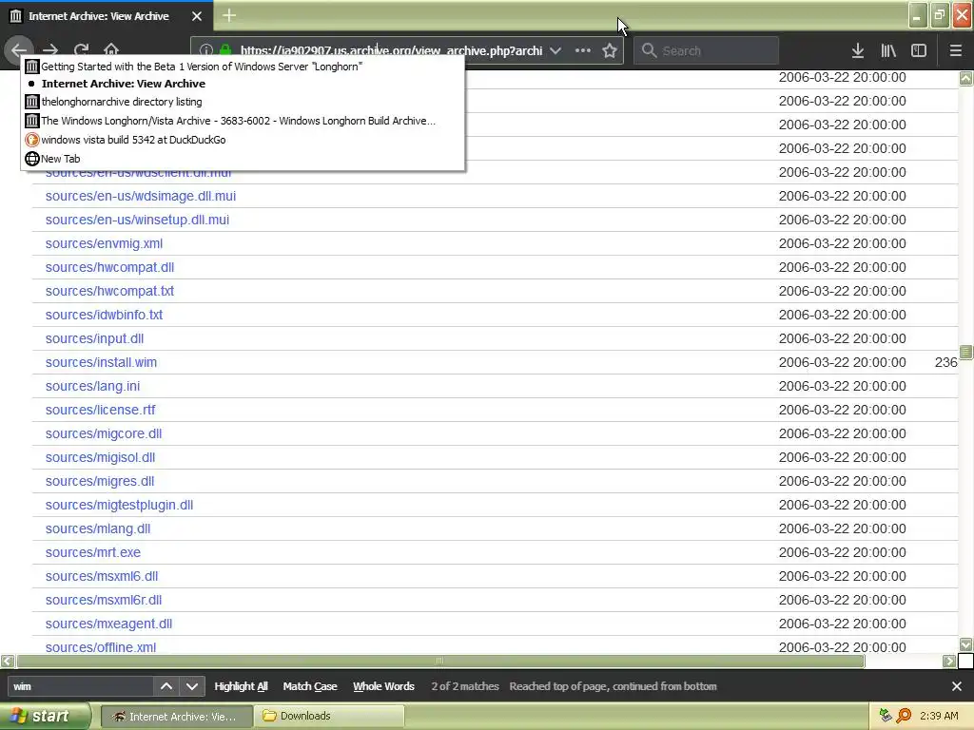The width and height of the screenshot is (974, 730).
Task: Jump to previous find match arrow
Action: pos(166,686)
